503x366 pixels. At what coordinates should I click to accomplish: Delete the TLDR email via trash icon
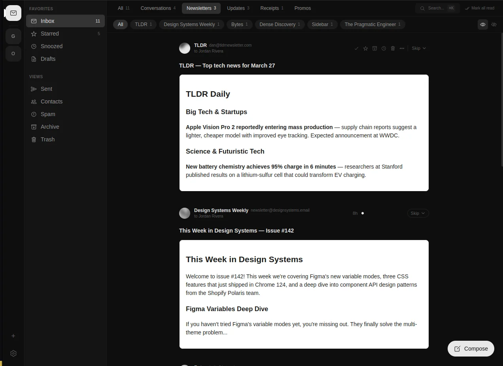click(393, 48)
